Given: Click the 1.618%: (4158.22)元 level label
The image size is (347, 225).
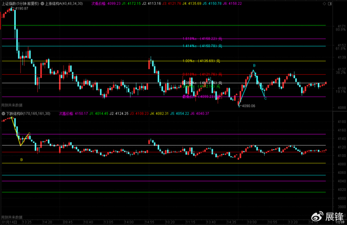Looking at the screenshot, I should tap(202, 39).
